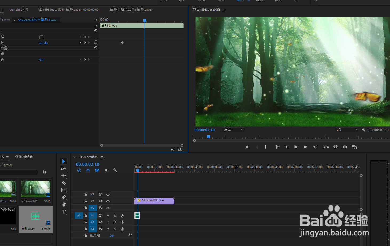Image resolution: width=390 pixels, height=246 pixels.
Task: Step forward one frame
Action: coord(305,147)
